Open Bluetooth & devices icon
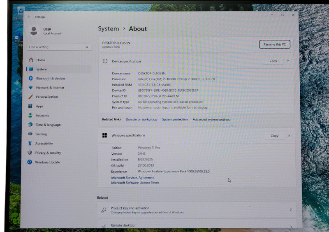 point(30,78)
